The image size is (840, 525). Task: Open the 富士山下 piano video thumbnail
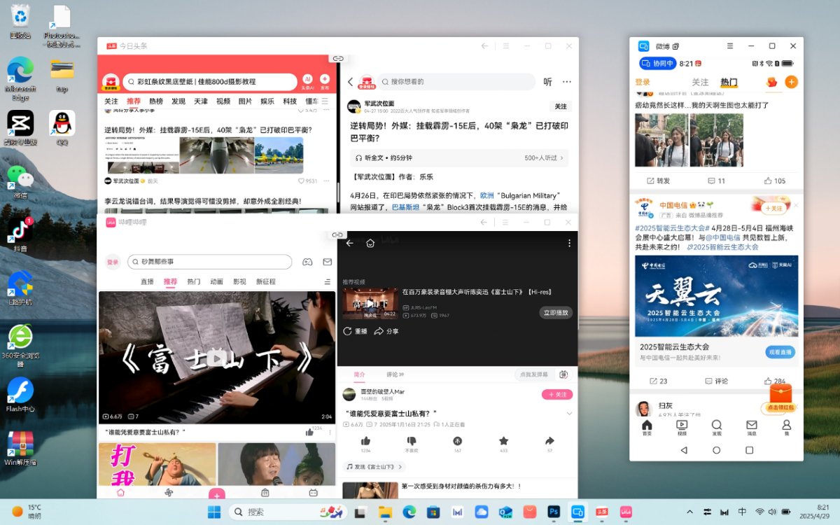pyautogui.click(x=217, y=358)
